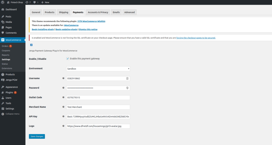The image size is (272, 145).
Task: Click the help icon beside Username
Action: pyautogui.click(x=63, y=78)
